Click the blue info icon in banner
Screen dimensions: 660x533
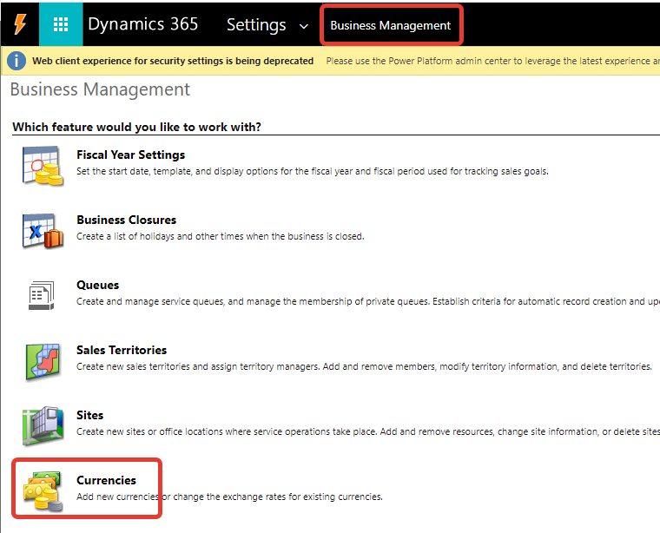pos(16,61)
